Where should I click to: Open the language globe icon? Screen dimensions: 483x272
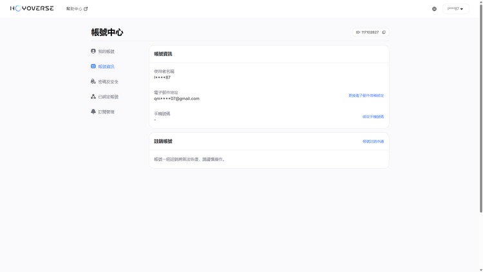[x=434, y=9]
